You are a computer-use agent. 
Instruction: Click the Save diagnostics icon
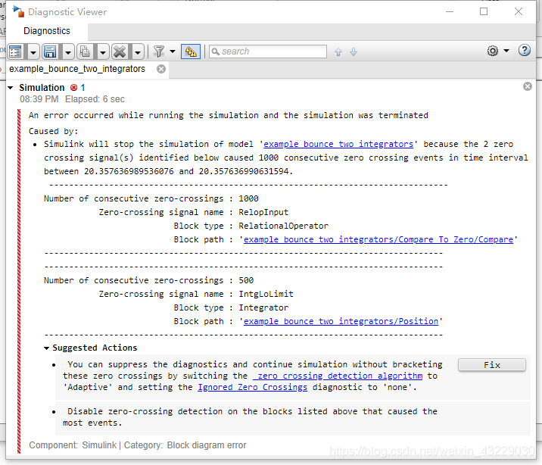[51, 51]
